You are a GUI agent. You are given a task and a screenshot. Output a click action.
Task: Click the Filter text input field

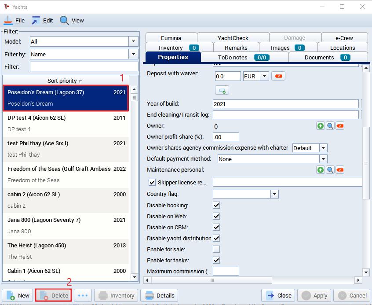coord(84,66)
